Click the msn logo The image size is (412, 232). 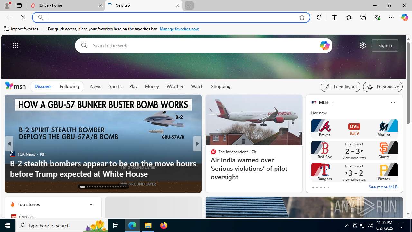pyautogui.click(x=15, y=86)
